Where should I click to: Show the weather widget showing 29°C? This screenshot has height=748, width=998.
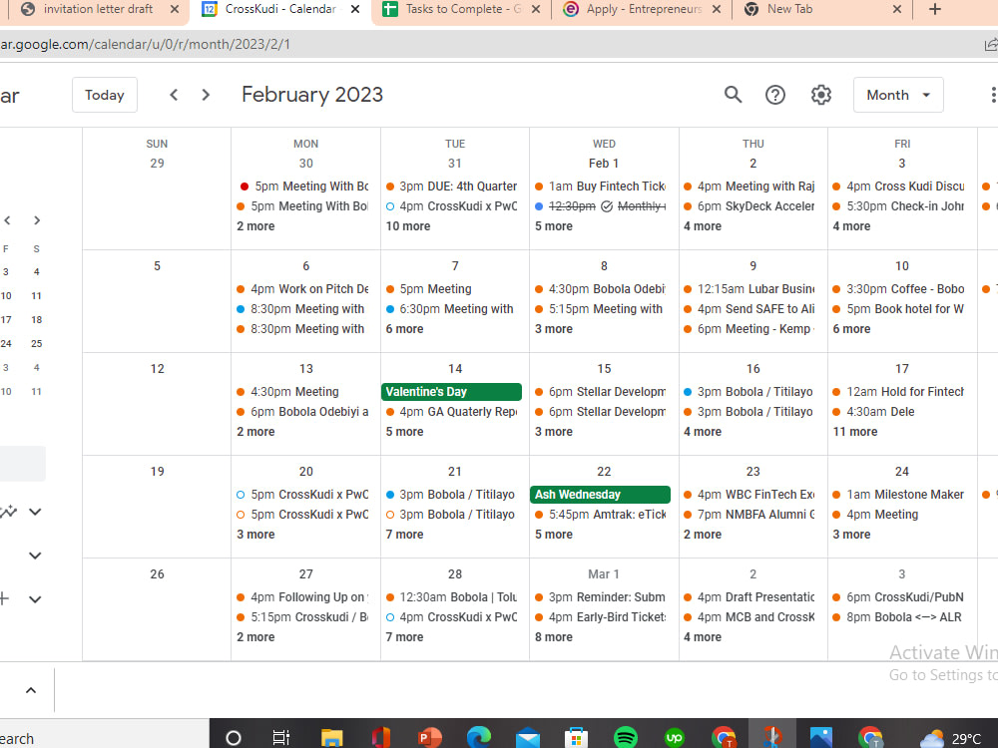pyautogui.click(x=951, y=738)
